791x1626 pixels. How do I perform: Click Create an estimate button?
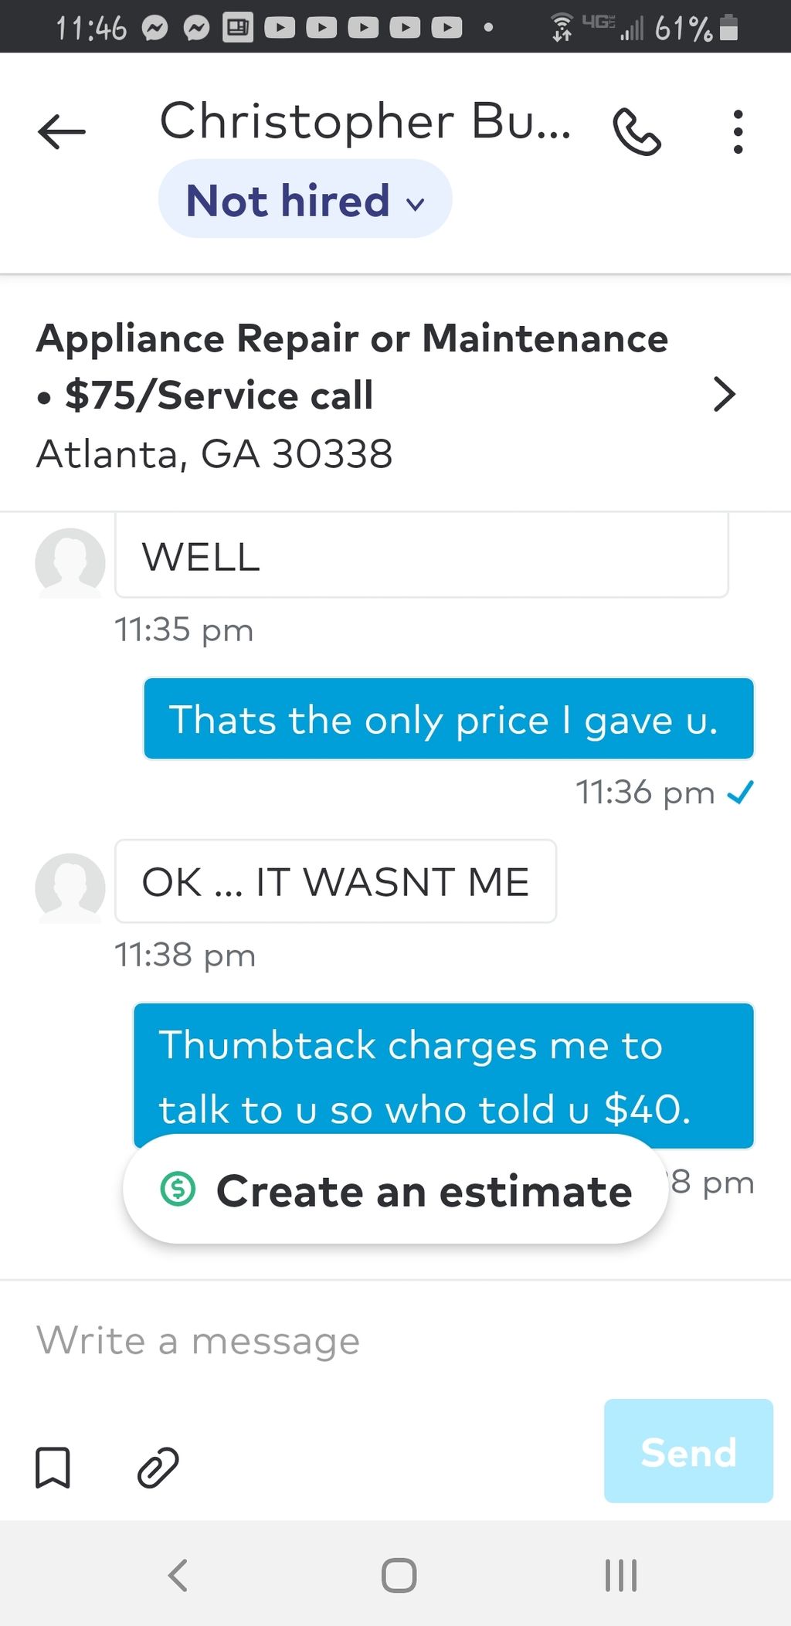tap(395, 1190)
